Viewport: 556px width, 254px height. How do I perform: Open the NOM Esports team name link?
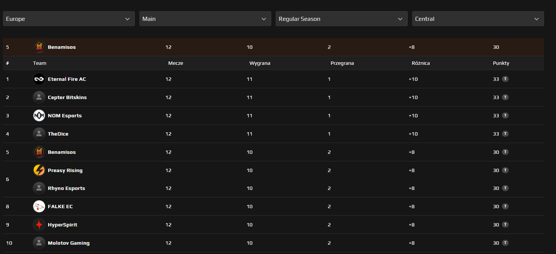tap(64, 116)
